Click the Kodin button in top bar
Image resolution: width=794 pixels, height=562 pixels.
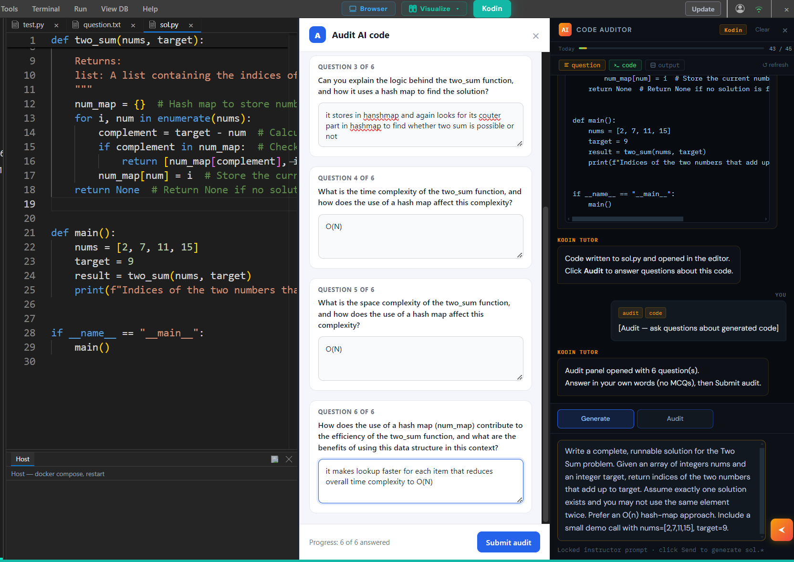point(492,9)
